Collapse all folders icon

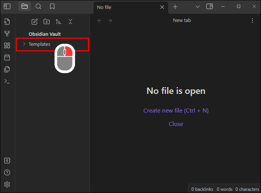pos(70,22)
